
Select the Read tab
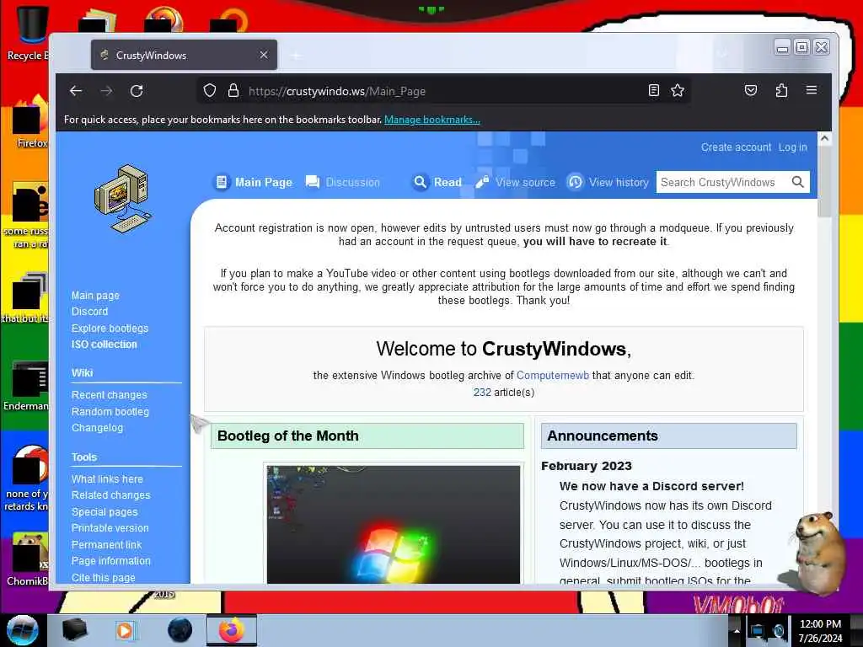[437, 182]
